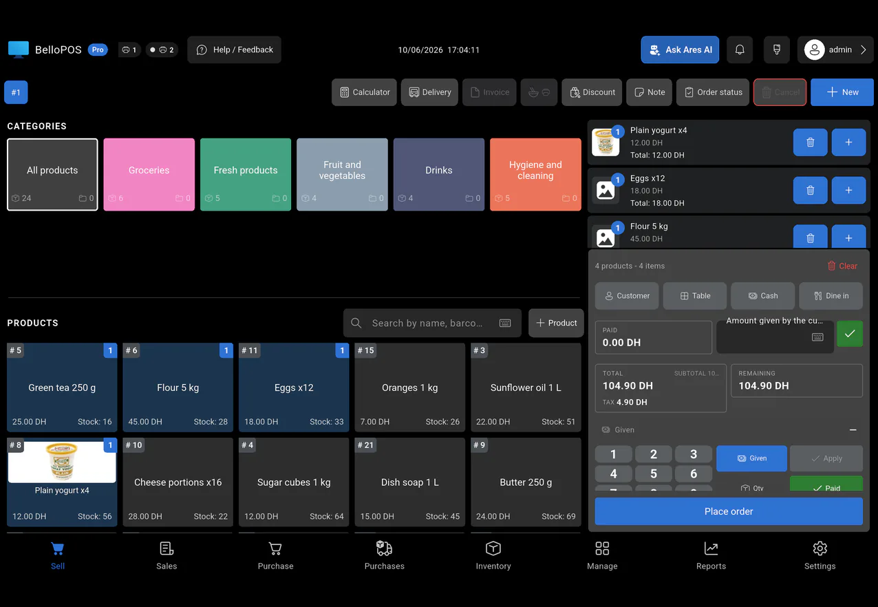878x607 pixels.
Task: Open the Purchases tab with truck icon
Action: point(385,555)
